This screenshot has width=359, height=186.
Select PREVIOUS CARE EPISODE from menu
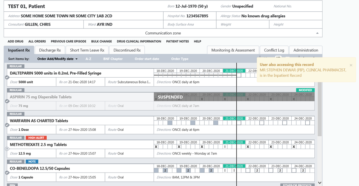[69, 41]
